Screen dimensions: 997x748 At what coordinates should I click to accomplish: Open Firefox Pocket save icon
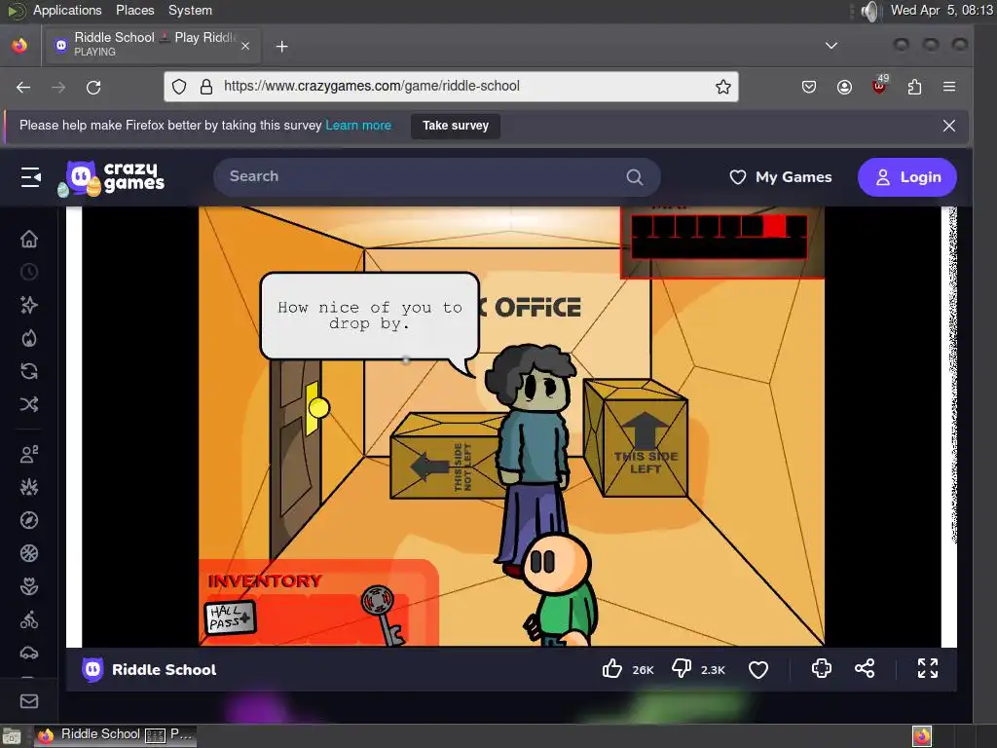tap(809, 87)
